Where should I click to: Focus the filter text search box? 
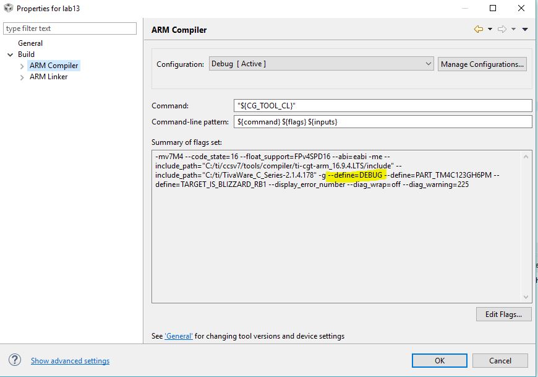70,28
